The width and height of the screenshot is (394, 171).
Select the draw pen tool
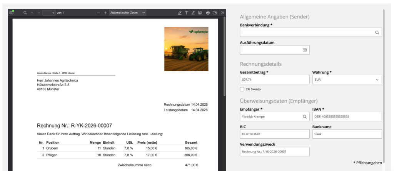coord(193,13)
